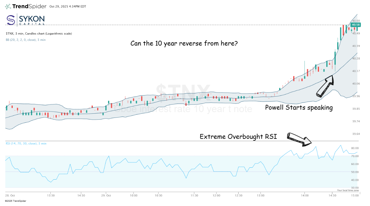Click the 70.00 level on RSI scale
Screen dimensions: 370x206
click(355, 156)
